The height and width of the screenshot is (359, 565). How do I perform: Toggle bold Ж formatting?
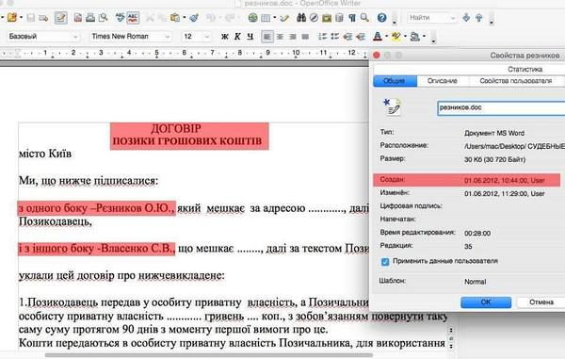[225, 37]
